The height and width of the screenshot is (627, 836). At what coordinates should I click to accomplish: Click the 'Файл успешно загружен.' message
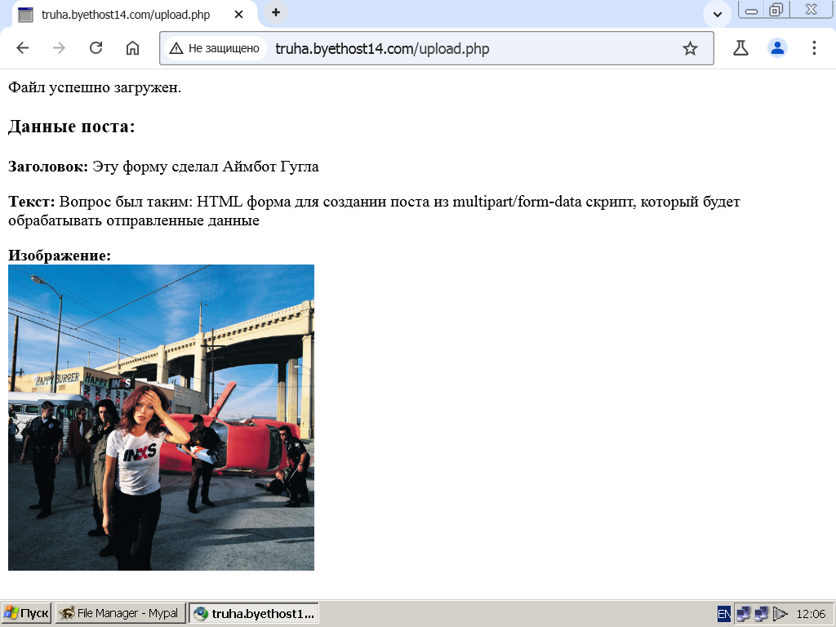coord(95,87)
